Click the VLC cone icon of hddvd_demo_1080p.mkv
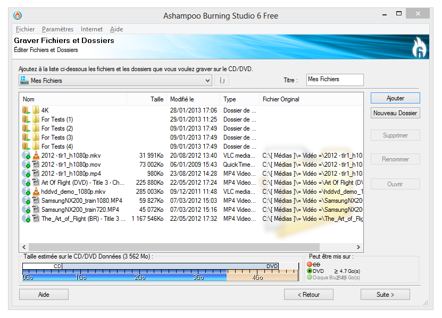The width and height of the screenshot is (442, 318). pos(36,191)
